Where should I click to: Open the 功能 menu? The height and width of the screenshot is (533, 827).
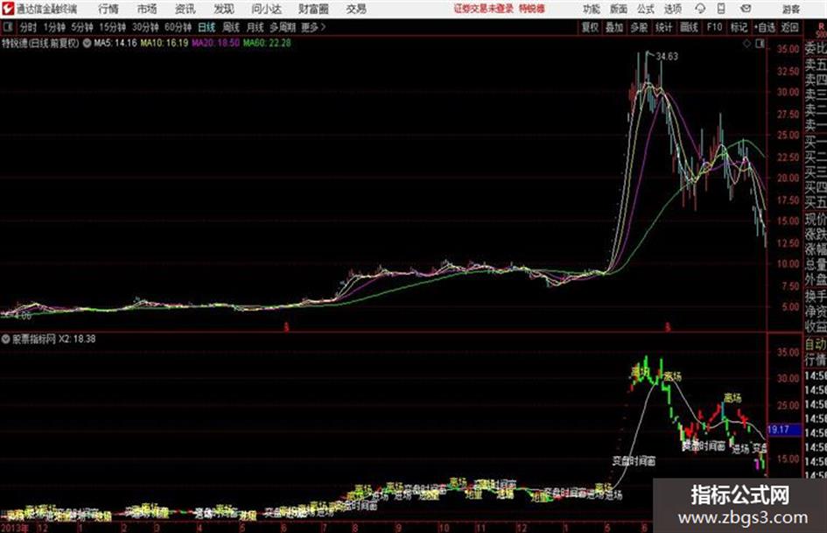pyautogui.click(x=592, y=9)
